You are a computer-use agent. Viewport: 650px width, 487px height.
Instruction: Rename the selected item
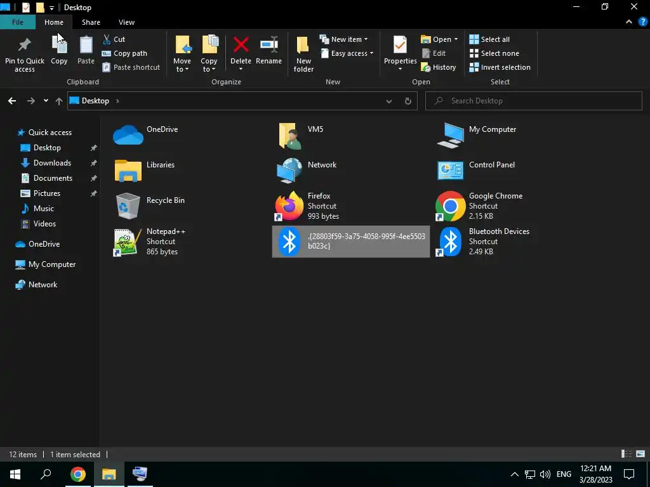[x=269, y=51]
